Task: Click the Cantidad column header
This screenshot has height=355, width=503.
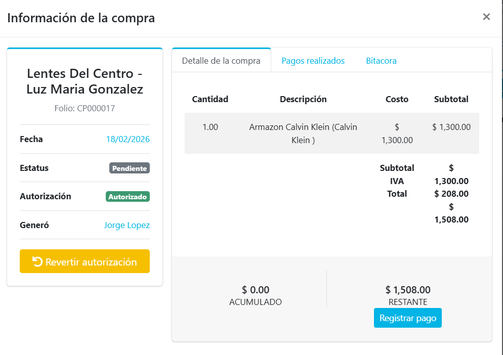Action: tap(210, 99)
